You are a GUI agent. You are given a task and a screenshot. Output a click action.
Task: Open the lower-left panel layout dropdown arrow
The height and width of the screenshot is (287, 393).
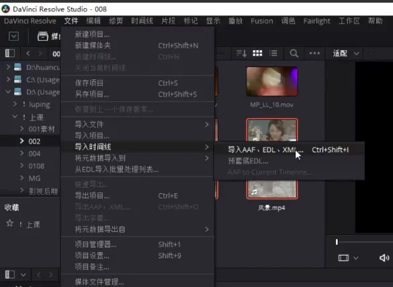23,275
